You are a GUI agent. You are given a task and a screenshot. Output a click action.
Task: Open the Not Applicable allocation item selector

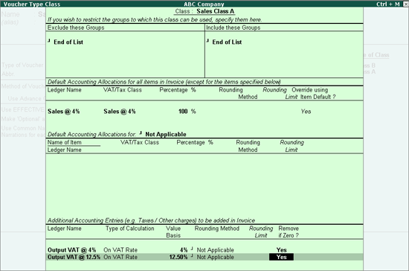(166, 134)
